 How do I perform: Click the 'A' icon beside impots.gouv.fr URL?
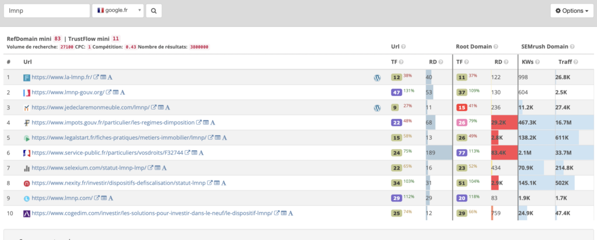212,123
